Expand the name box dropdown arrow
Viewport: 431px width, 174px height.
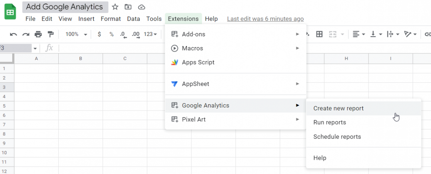(35, 49)
